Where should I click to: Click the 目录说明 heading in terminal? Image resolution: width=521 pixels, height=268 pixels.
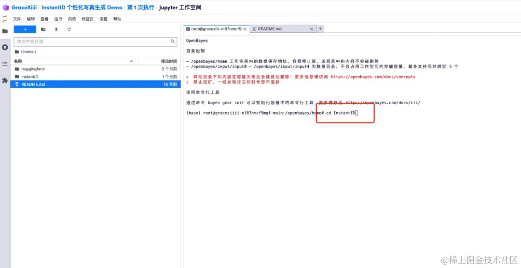coord(196,51)
